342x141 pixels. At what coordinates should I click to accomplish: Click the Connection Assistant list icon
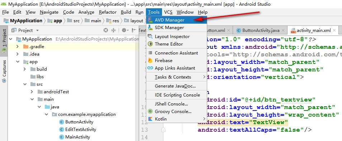[x=150, y=53]
